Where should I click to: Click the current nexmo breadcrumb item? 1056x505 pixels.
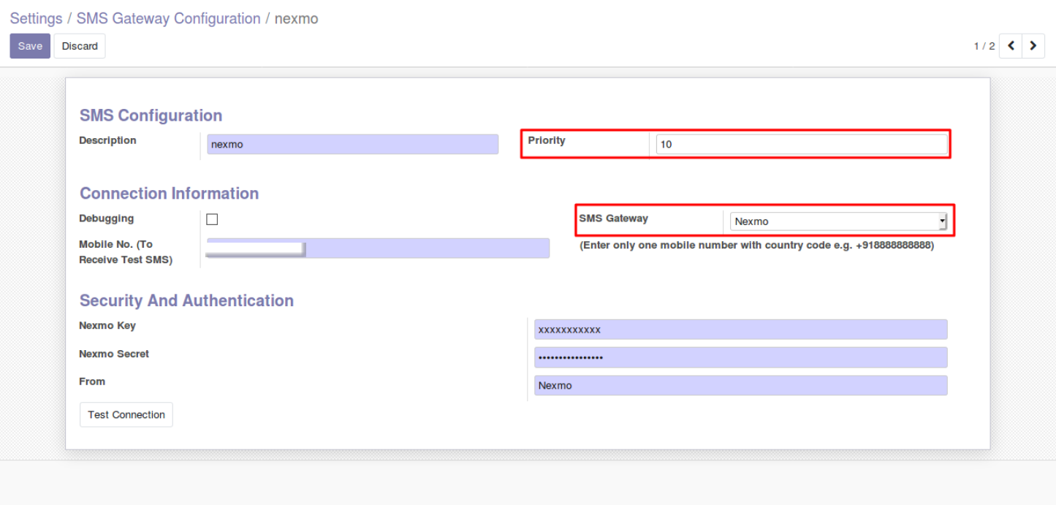[x=296, y=19]
